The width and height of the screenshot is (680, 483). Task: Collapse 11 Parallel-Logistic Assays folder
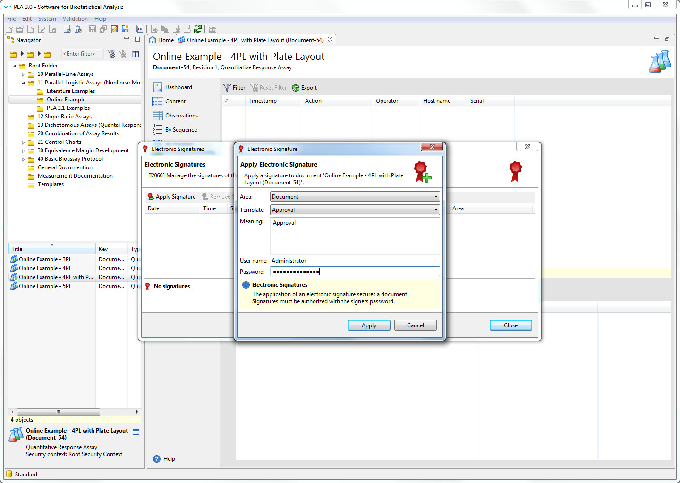(23, 83)
